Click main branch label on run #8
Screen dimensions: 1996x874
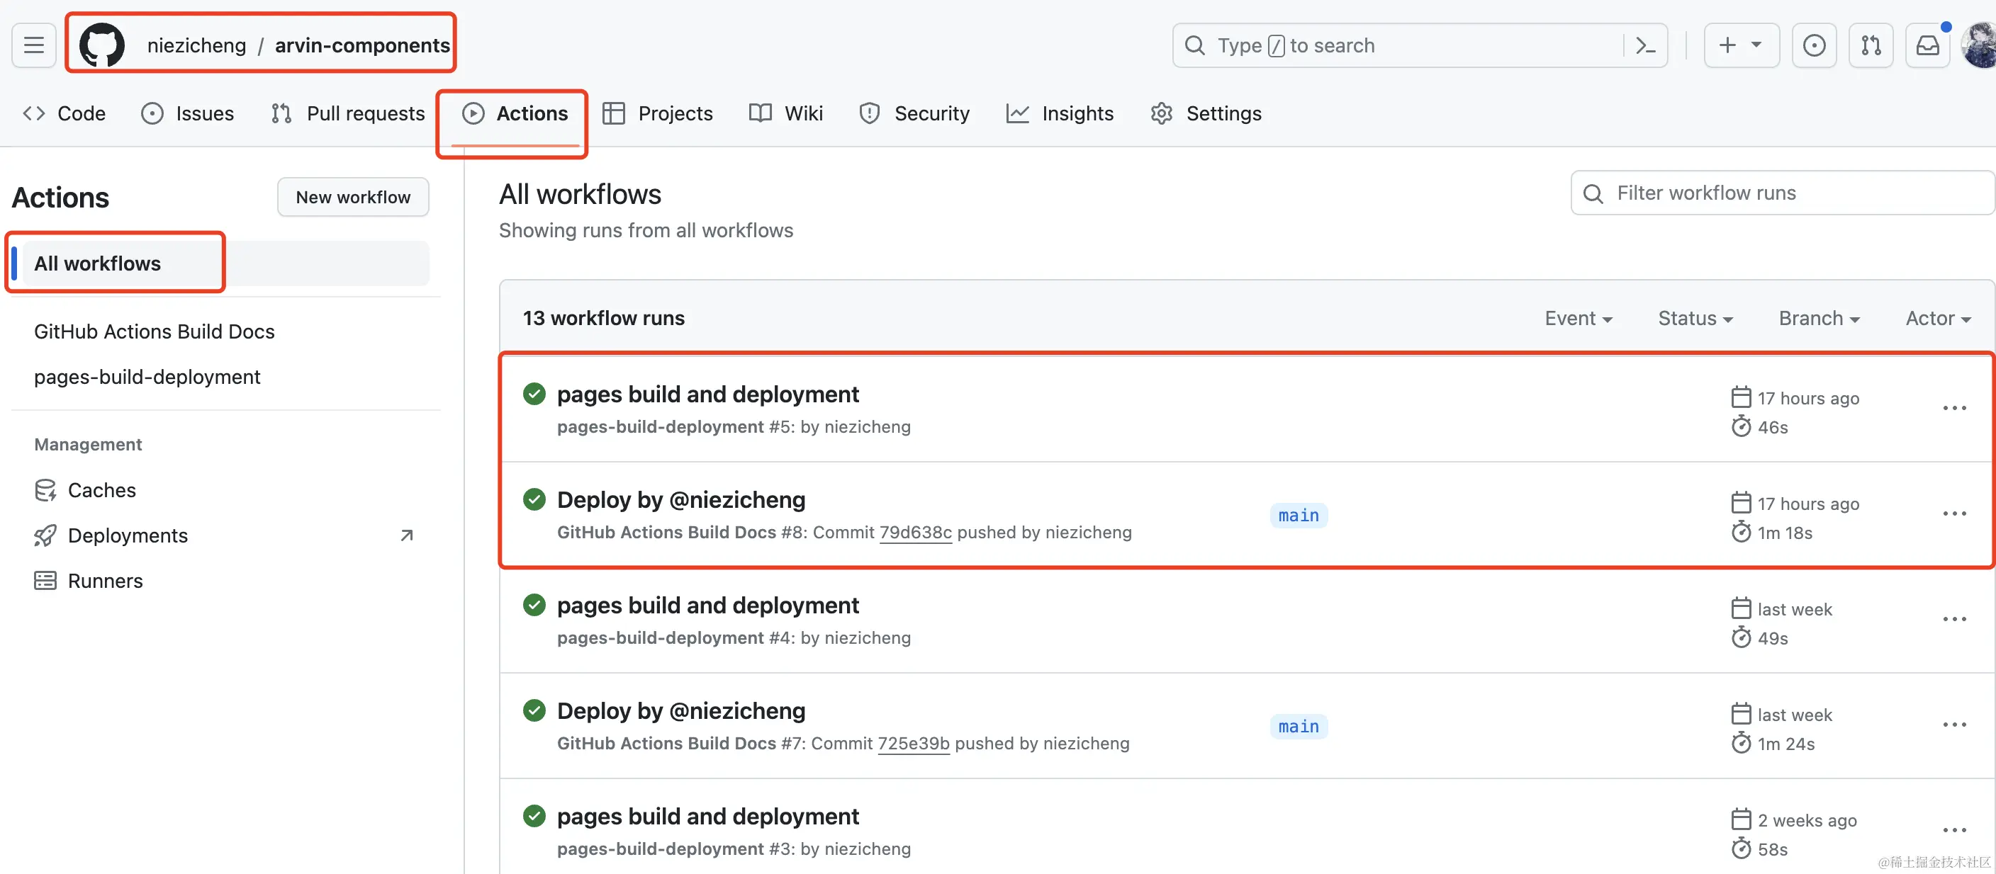(x=1299, y=516)
